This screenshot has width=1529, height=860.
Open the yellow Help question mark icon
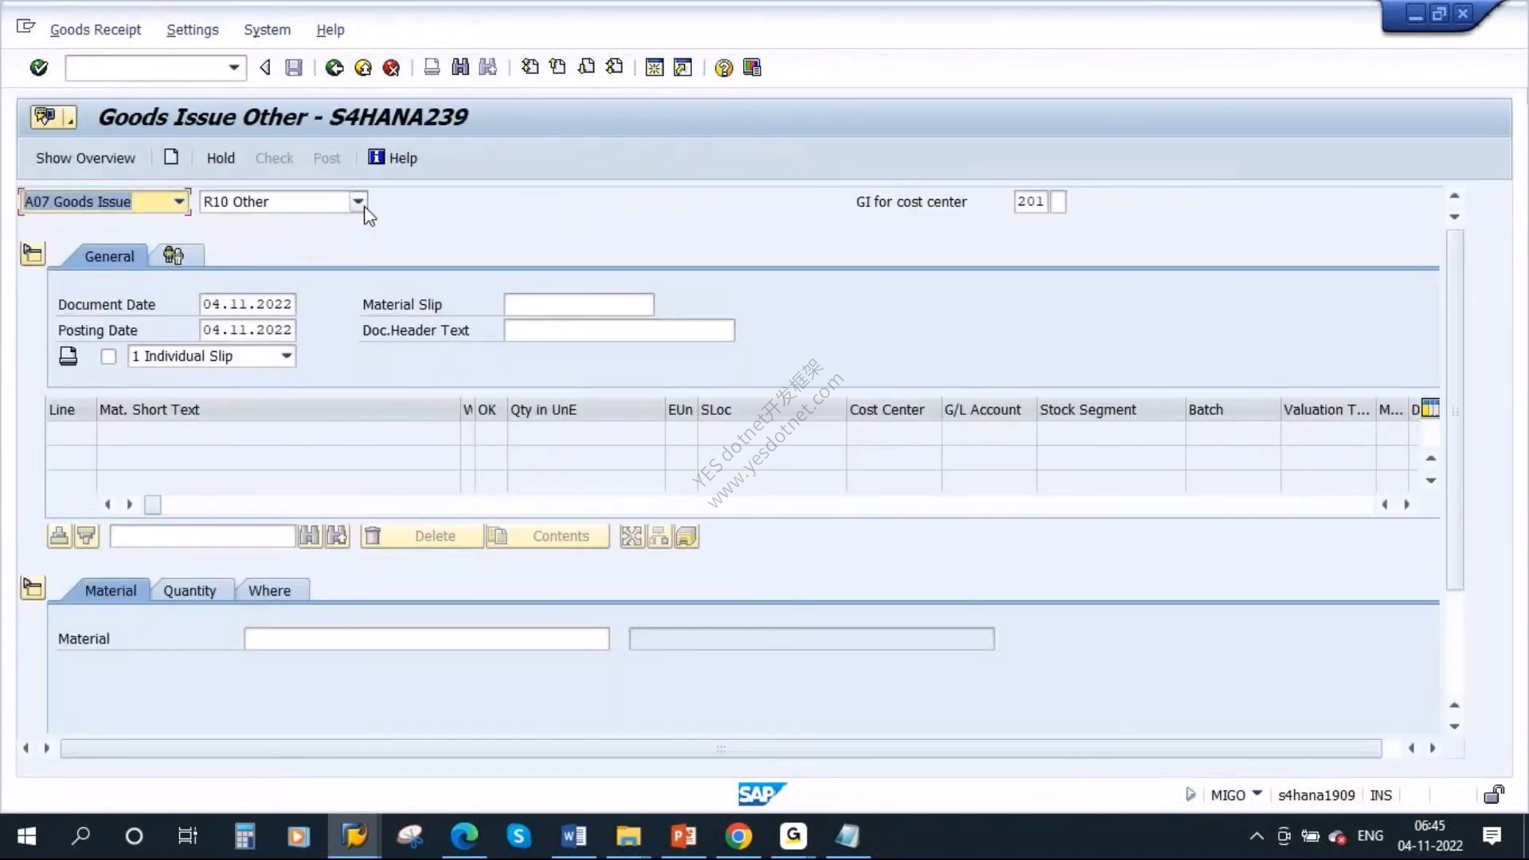[x=723, y=68]
